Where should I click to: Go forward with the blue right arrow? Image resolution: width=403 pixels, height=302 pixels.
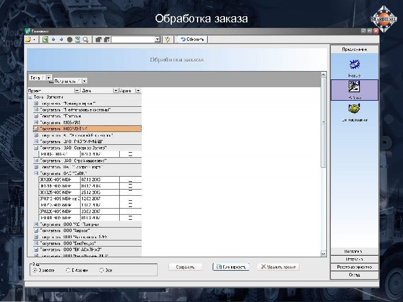point(61,39)
